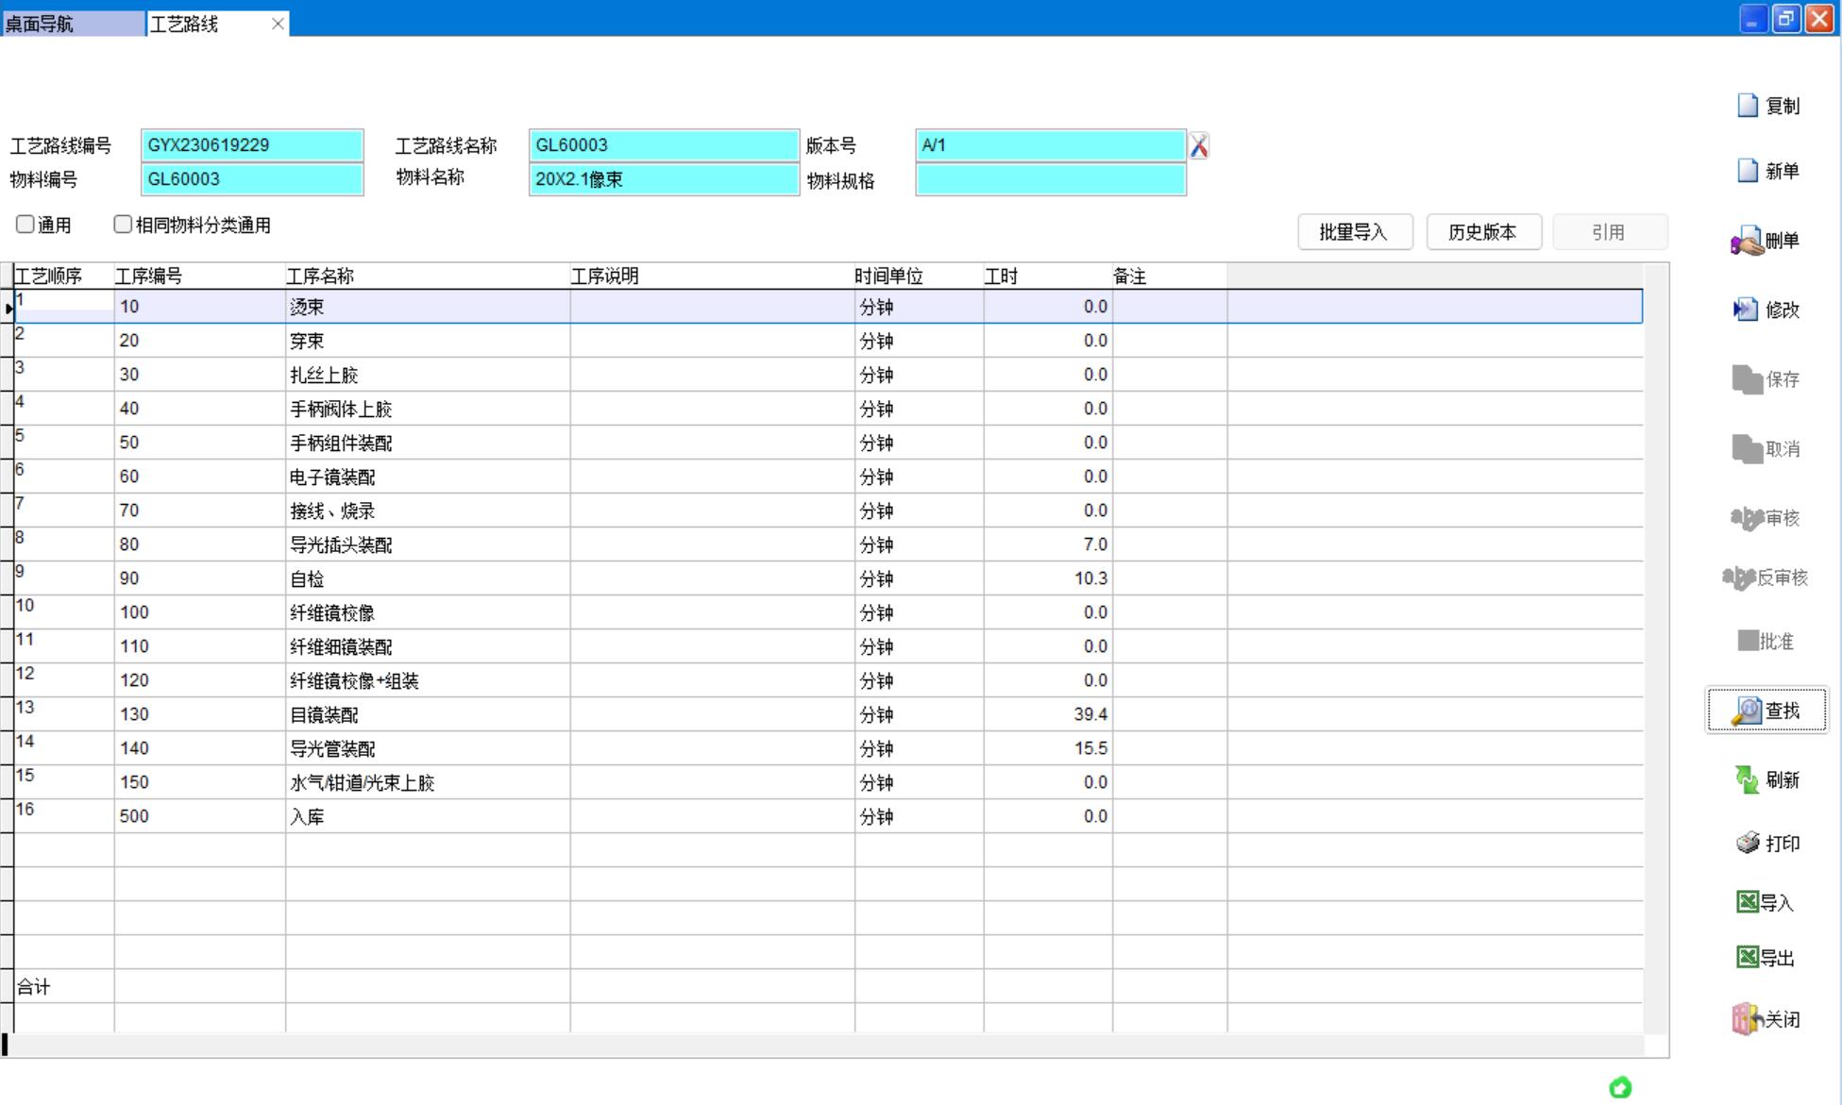Open 历史版本 history versions
This screenshot has width=1842, height=1105.
(x=1482, y=232)
